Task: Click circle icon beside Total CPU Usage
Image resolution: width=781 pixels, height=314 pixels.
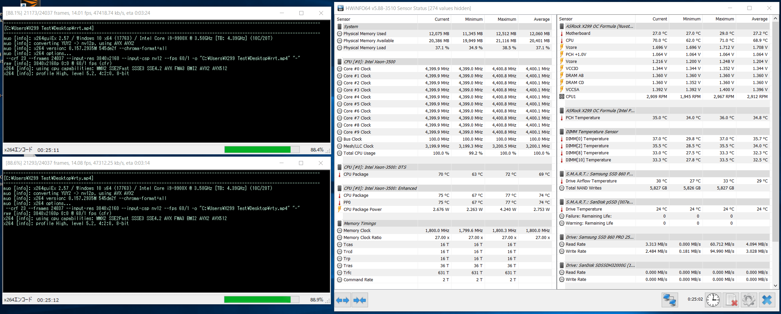Action: (340, 153)
